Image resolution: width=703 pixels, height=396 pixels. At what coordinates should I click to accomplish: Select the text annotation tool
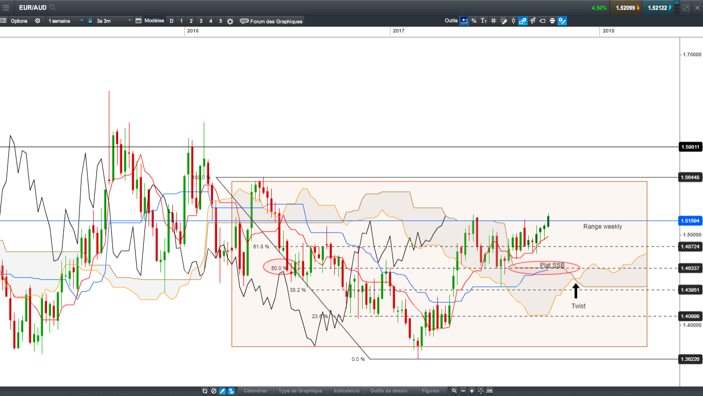point(483,21)
